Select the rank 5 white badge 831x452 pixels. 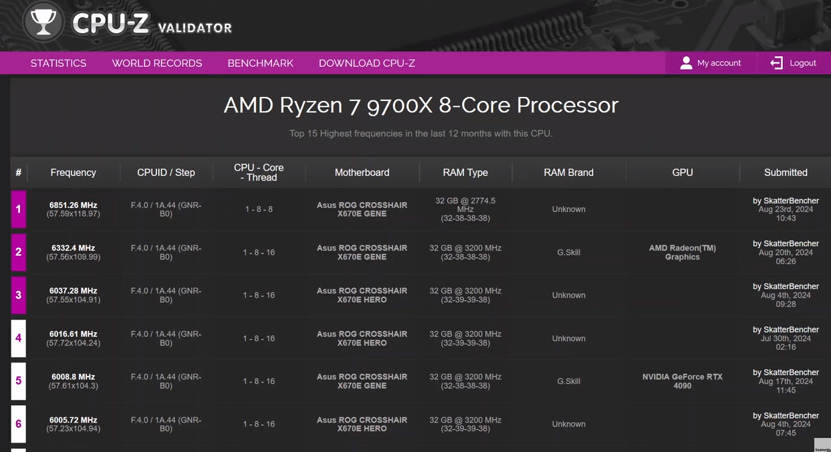[18, 381]
